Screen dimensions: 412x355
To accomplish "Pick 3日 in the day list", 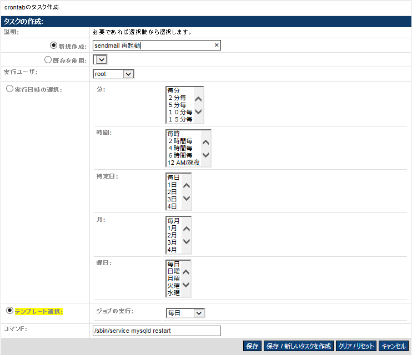I will (x=172, y=199).
